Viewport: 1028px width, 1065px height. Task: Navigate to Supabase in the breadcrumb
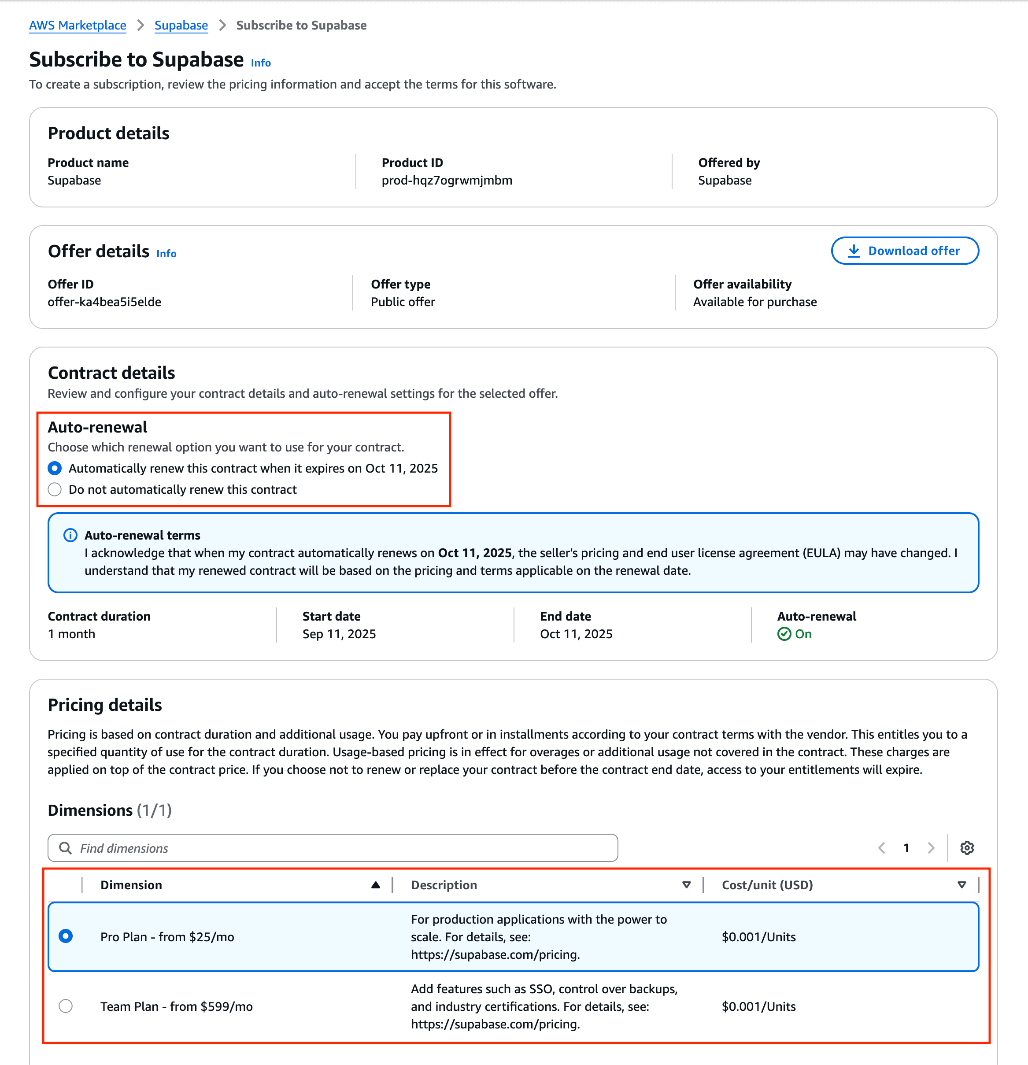click(x=181, y=25)
